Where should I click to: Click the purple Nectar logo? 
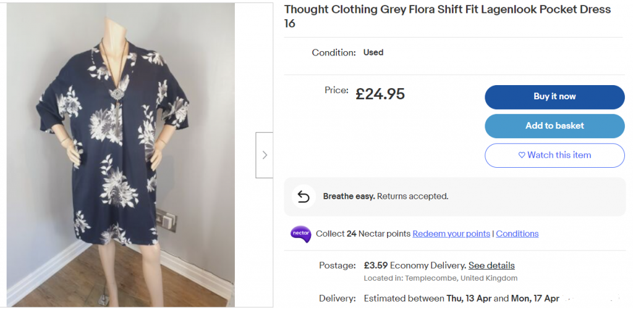pyautogui.click(x=300, y=234)
